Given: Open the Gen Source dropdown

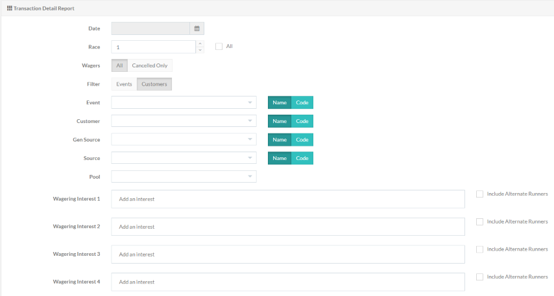Looking at the screenshot, I should tap(184, 140).
